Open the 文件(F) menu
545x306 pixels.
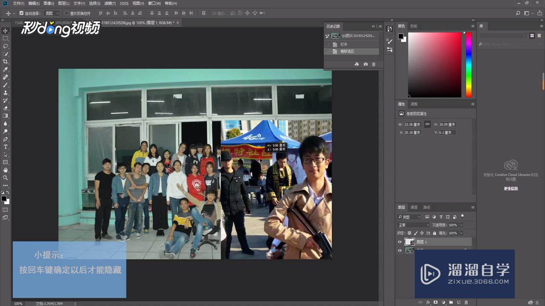(x=19, y=3)
